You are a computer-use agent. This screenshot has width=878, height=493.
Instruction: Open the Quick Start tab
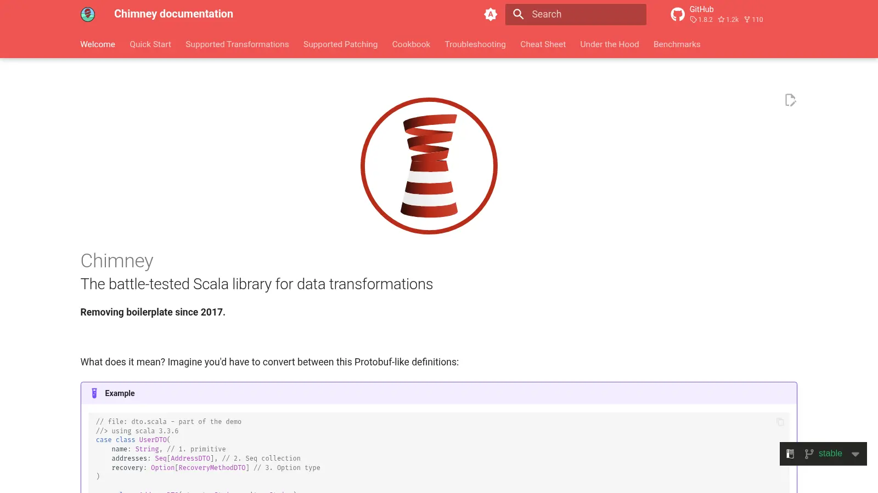150,44
